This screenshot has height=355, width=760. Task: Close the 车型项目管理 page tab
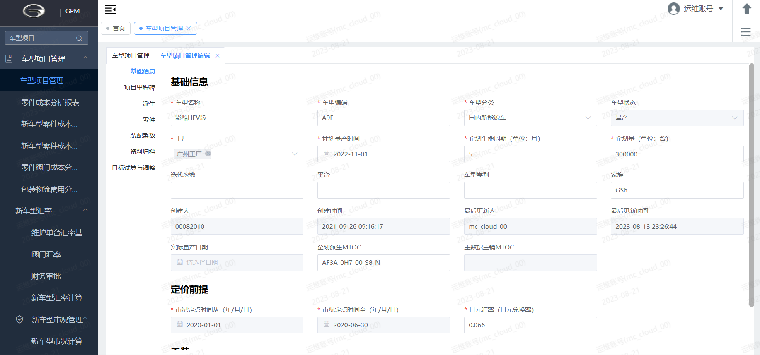189,29
